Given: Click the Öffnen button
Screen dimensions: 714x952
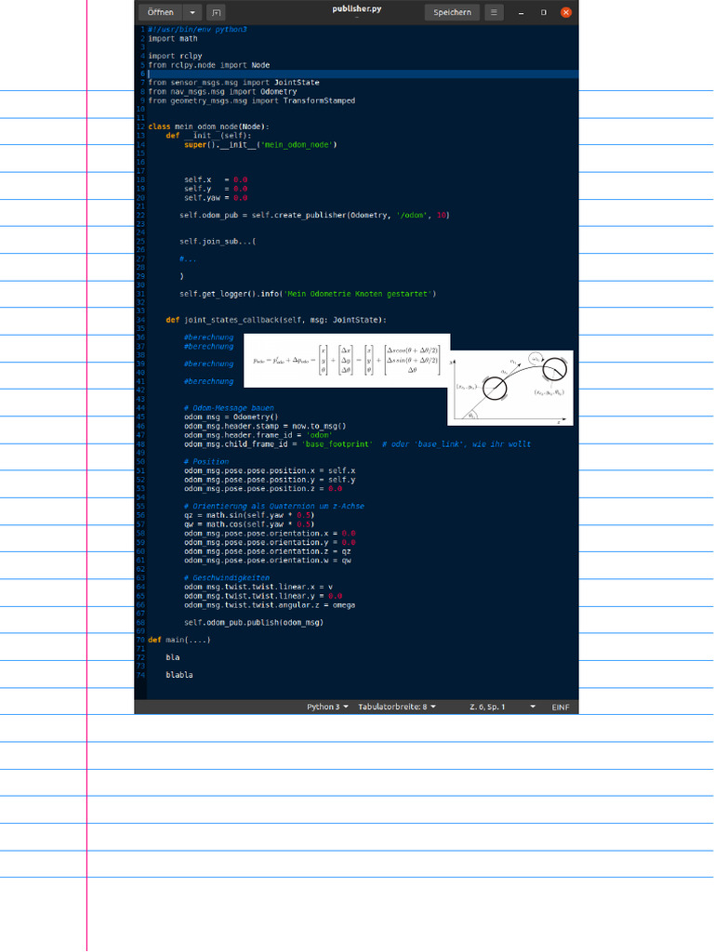Looking at the screenshot, I should (160, 12).
